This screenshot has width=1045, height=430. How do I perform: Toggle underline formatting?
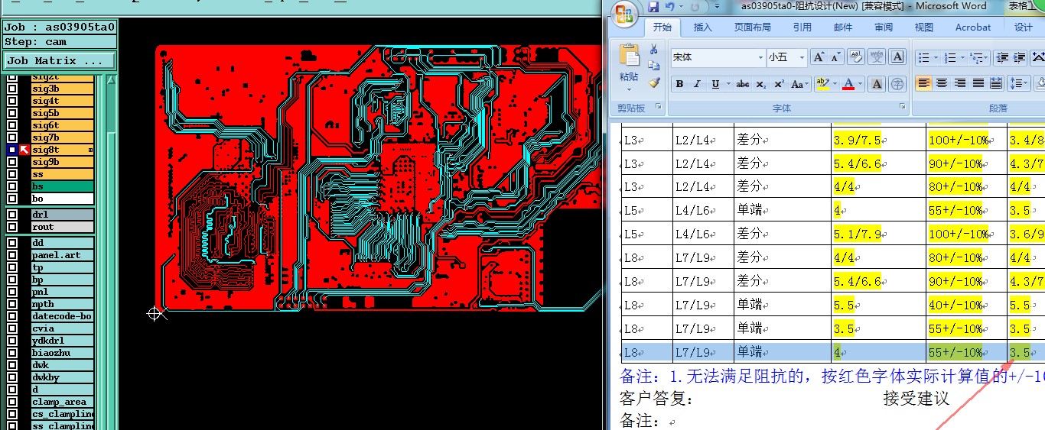pyautogui.click(x=715, y=84)
